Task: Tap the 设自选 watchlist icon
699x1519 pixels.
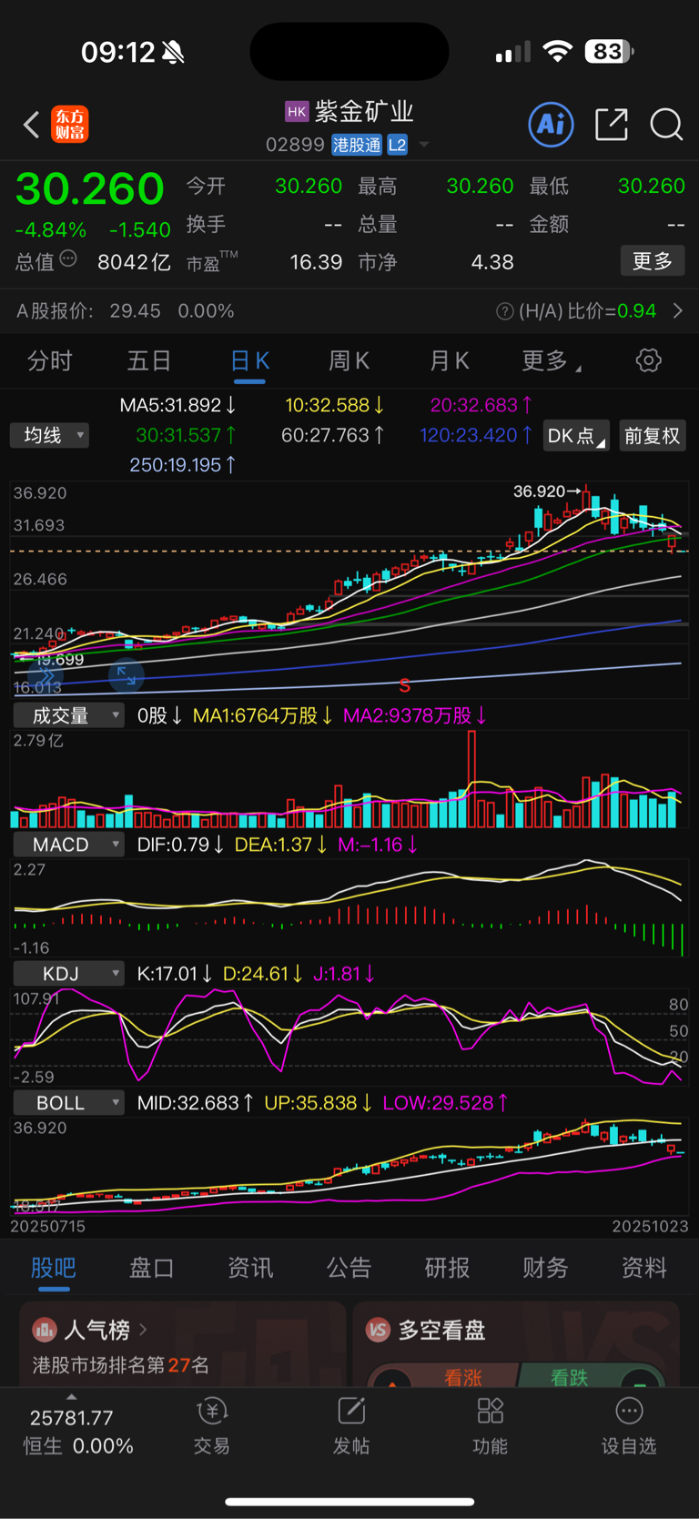Action: pyautogui.click(x=629, y=1412)
